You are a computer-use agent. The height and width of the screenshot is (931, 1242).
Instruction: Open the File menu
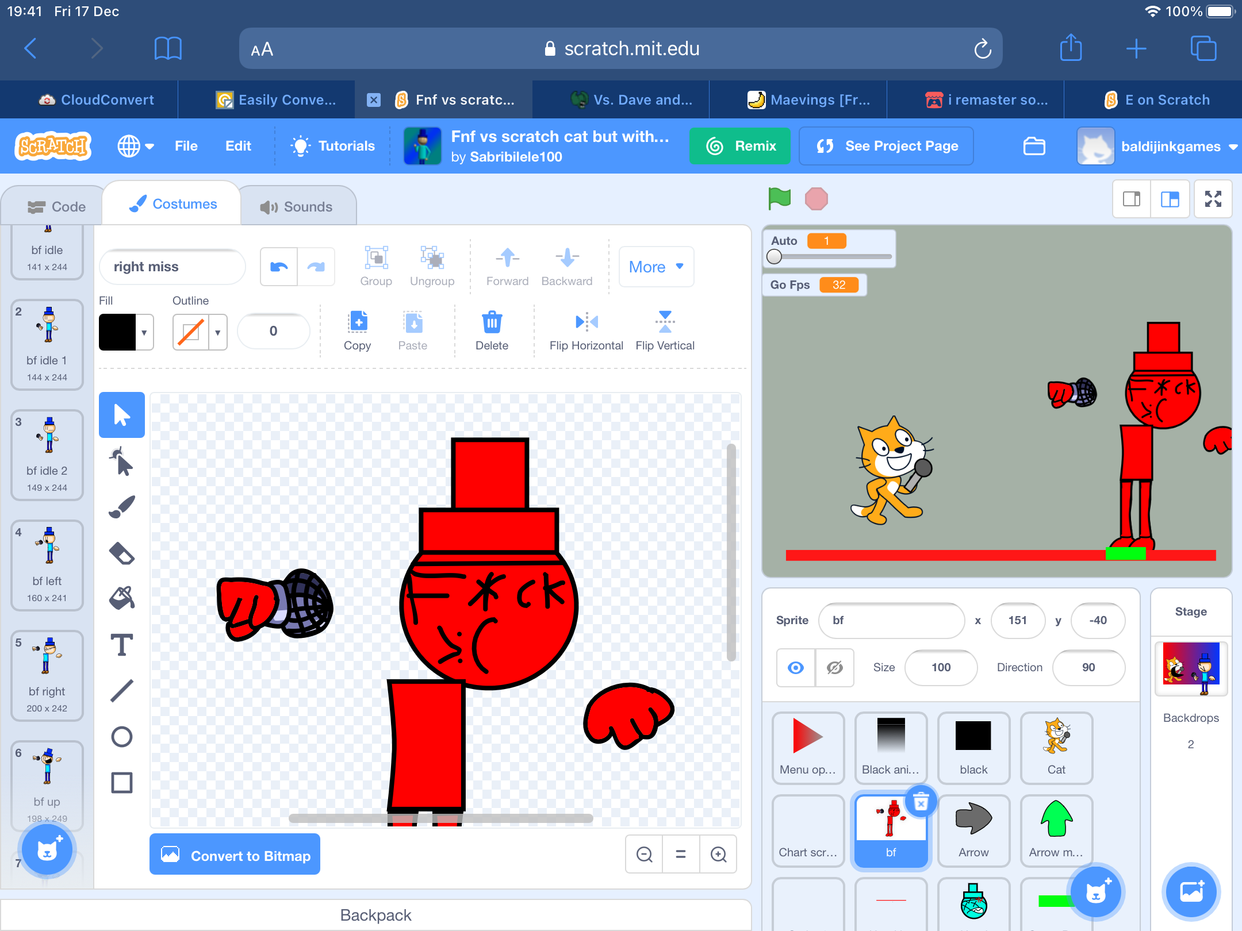pyautogui.click(x=186, y=146)
